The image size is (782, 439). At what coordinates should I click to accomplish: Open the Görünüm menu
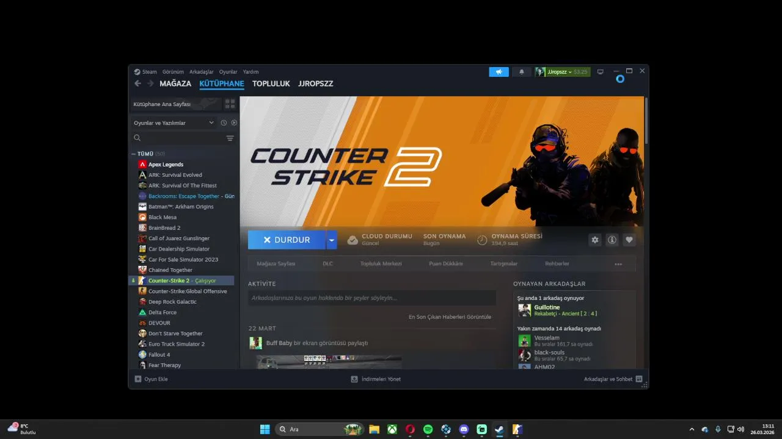[173, 72]
